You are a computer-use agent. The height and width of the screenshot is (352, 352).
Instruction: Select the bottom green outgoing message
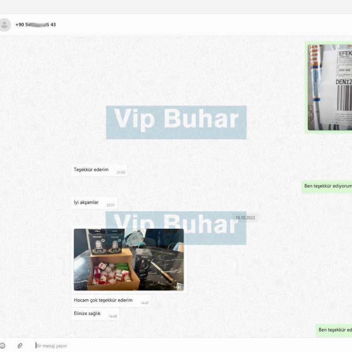click(x=334, y=330)
